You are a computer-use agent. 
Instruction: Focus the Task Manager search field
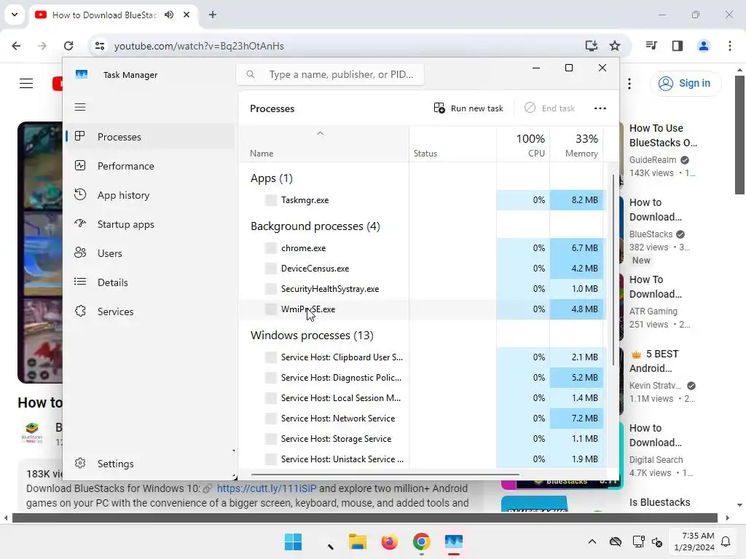click(330, 75)
